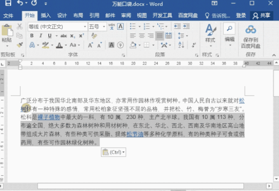Open the undo history dropdown arrow

click(26, 3)
